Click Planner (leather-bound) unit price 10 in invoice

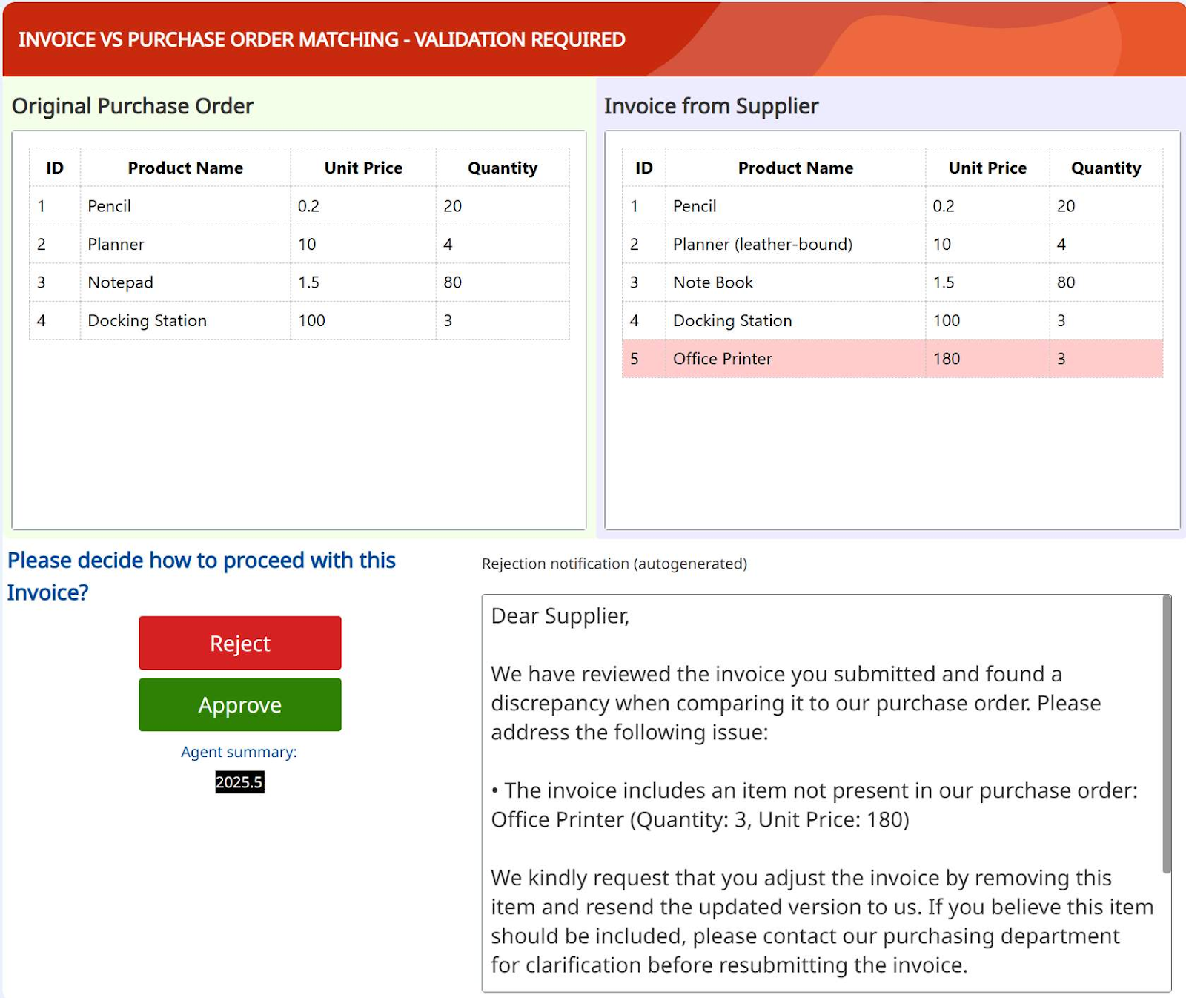[942, 244]
